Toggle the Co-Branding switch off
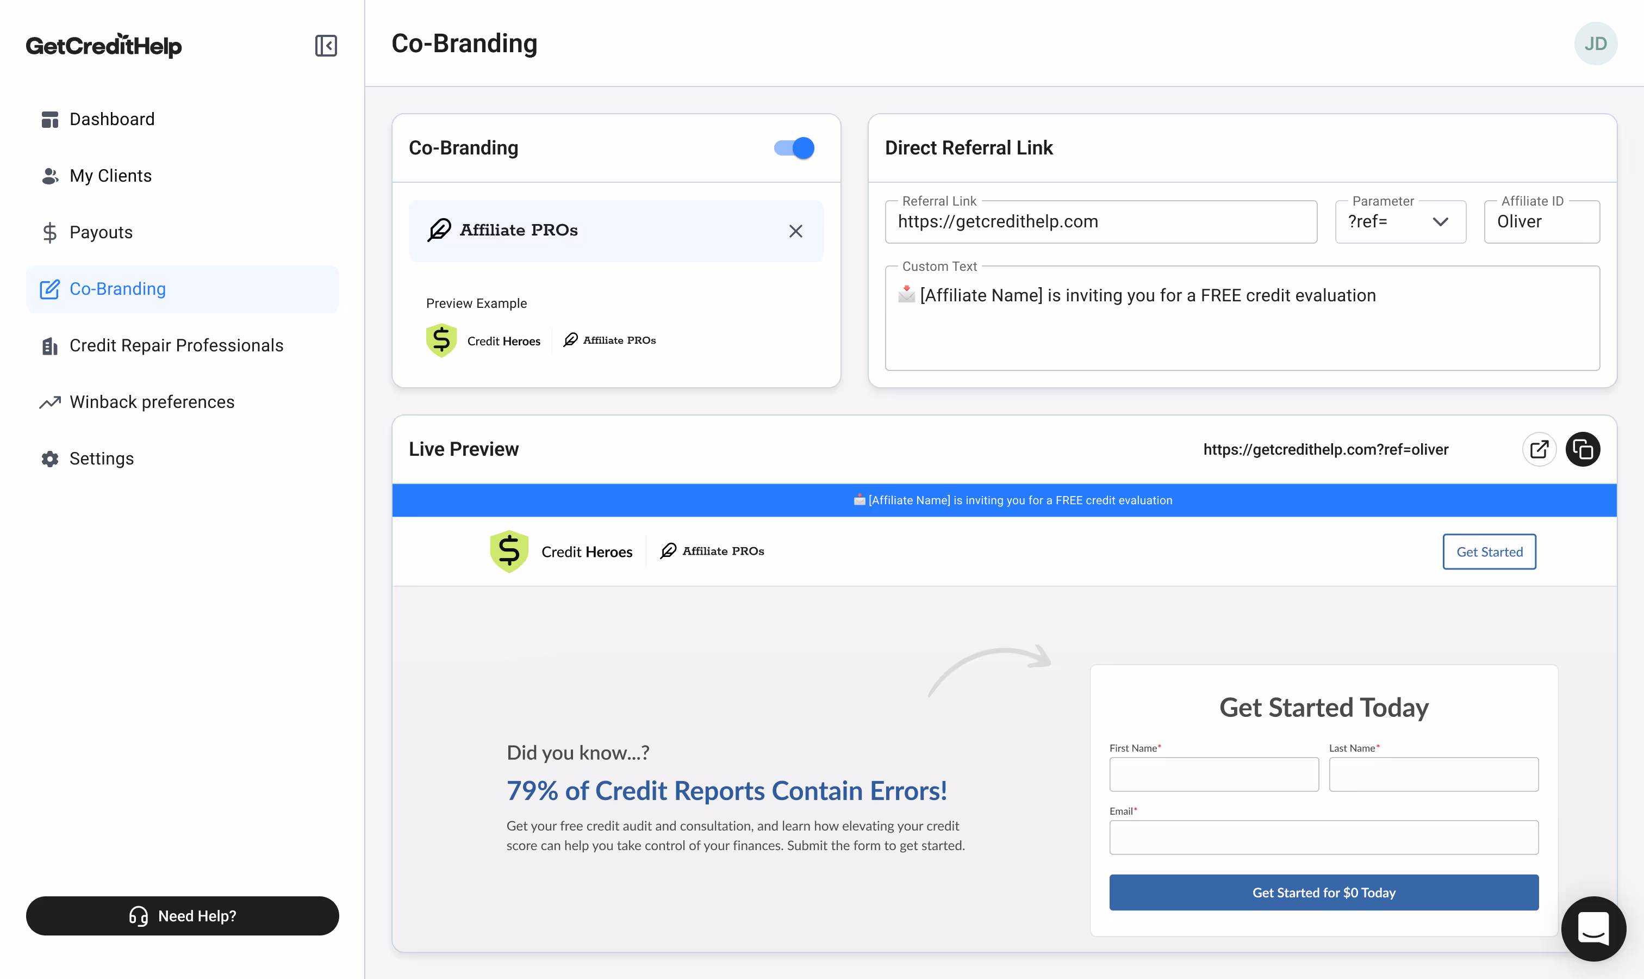Screen dimensions: 1644x979 click(x=794, y=148)
